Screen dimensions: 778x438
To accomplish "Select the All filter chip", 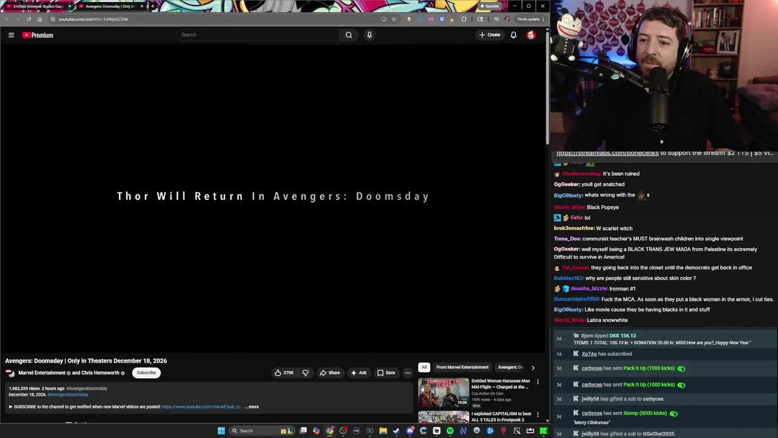I will pos(424,367).
